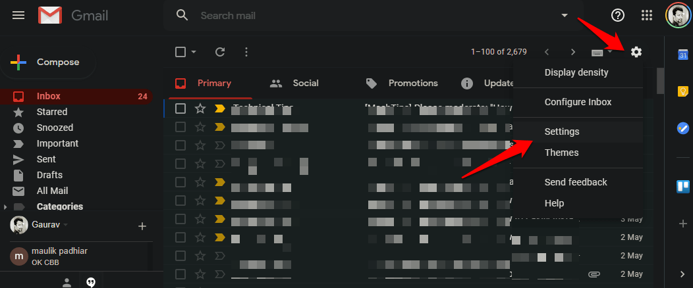Screen dimensions: 693x288
Task: Toggle the main menu hamburger icon
Action: tap(18, 15)
